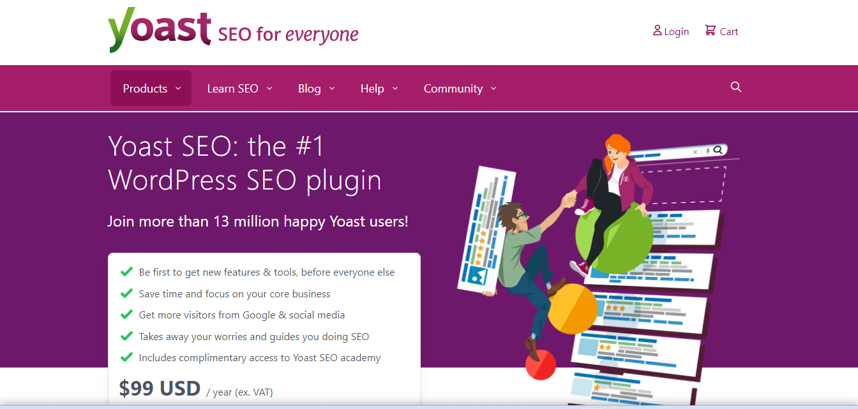
Task: Click the Login person icon
Action: coord(657,31)
